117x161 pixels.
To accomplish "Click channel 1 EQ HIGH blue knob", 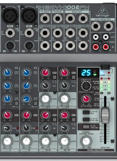I will point(7,73).
